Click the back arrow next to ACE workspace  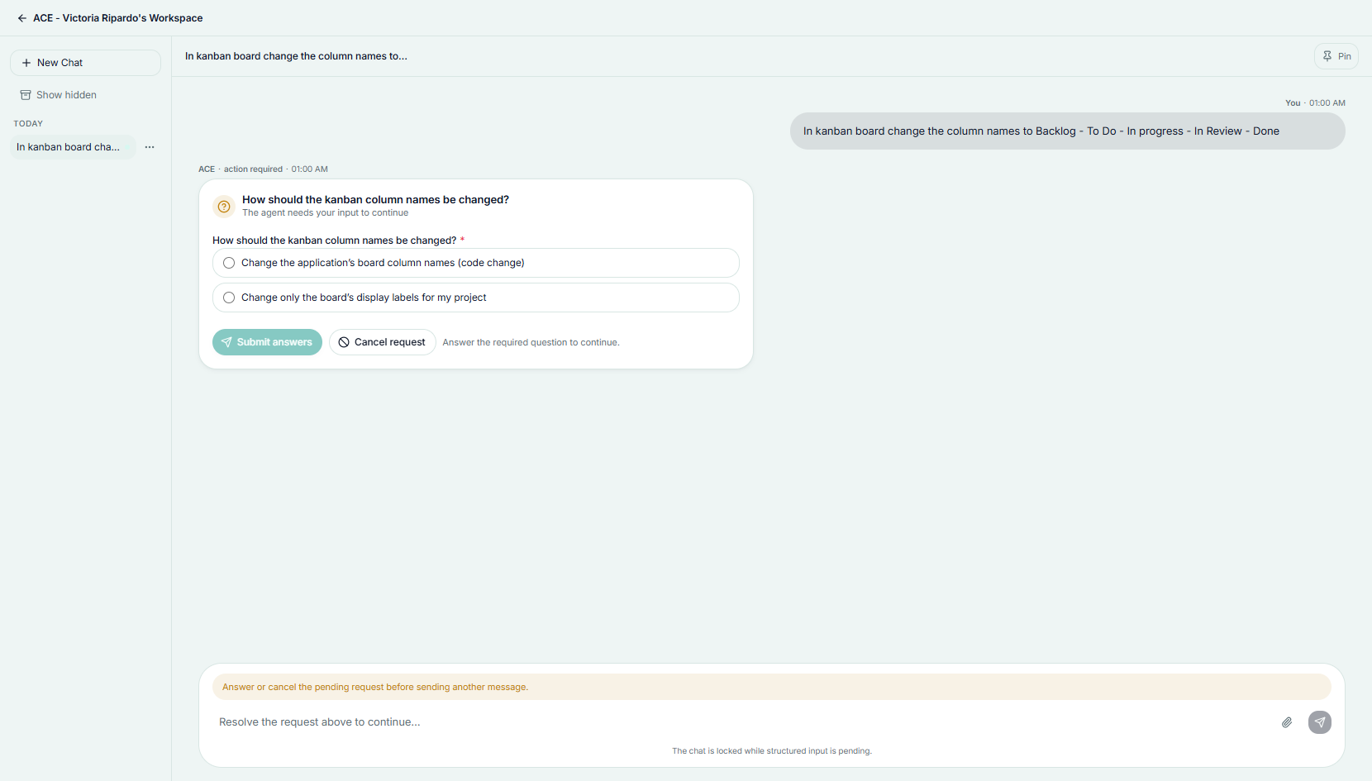[22, 18]
